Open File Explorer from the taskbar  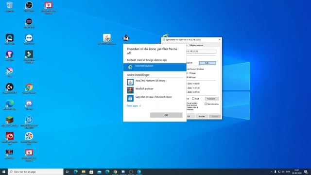pyautogui.click(x=84, y=172)
